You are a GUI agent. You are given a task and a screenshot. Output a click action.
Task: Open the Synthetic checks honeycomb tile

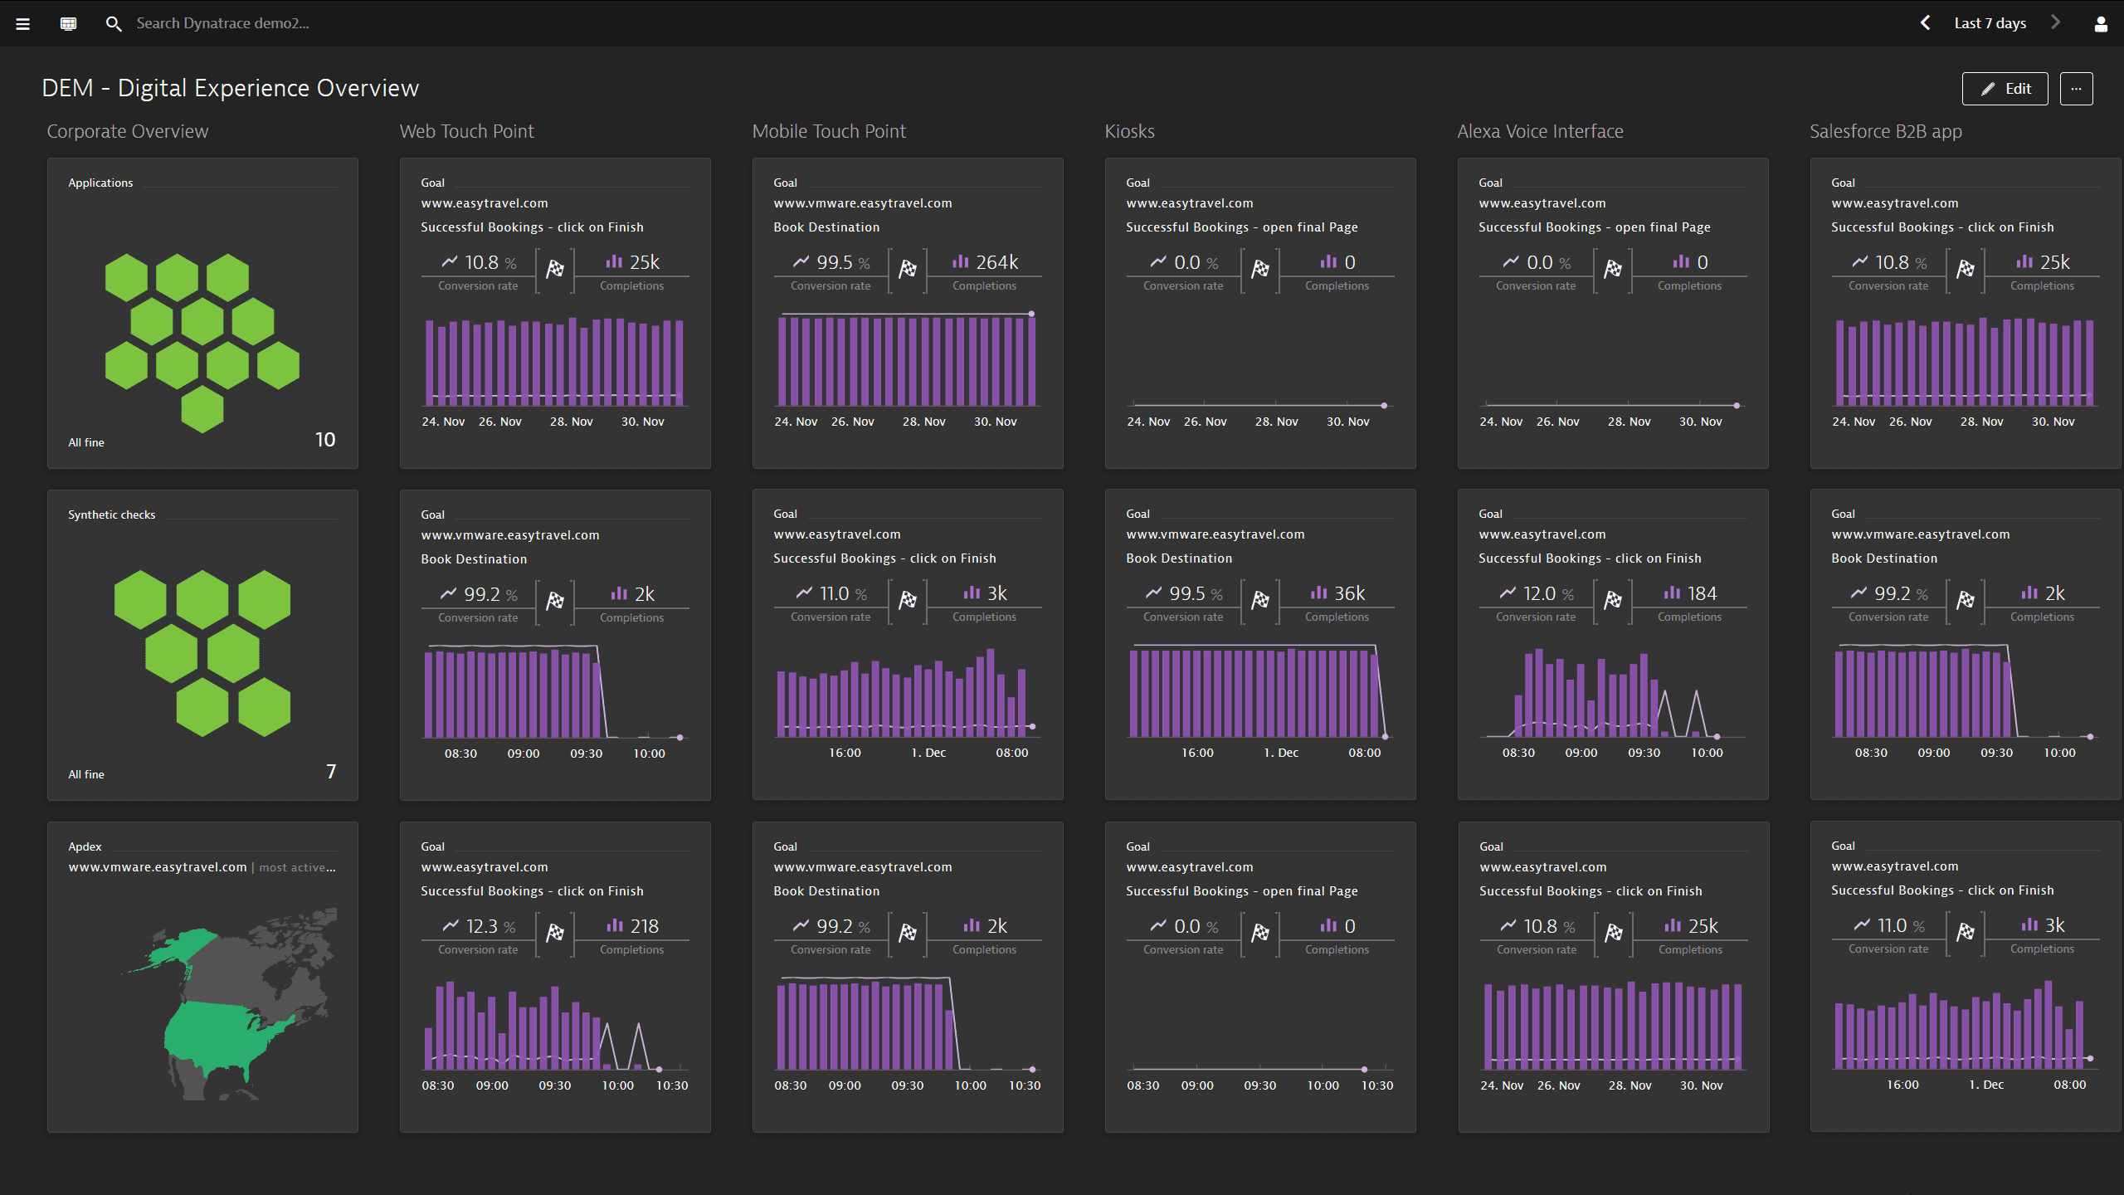202,645
